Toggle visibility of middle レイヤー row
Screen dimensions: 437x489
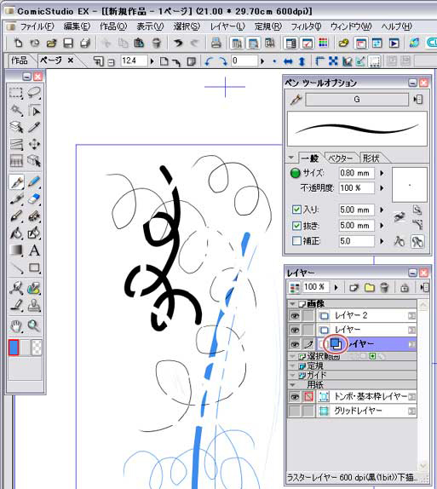295,330
